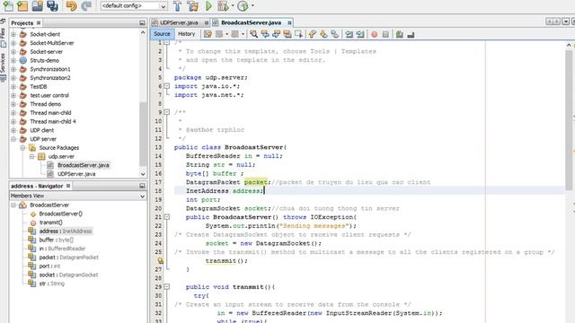Click the Next Bookmark icon
This screenshot has height=323, width=575.
323,34
